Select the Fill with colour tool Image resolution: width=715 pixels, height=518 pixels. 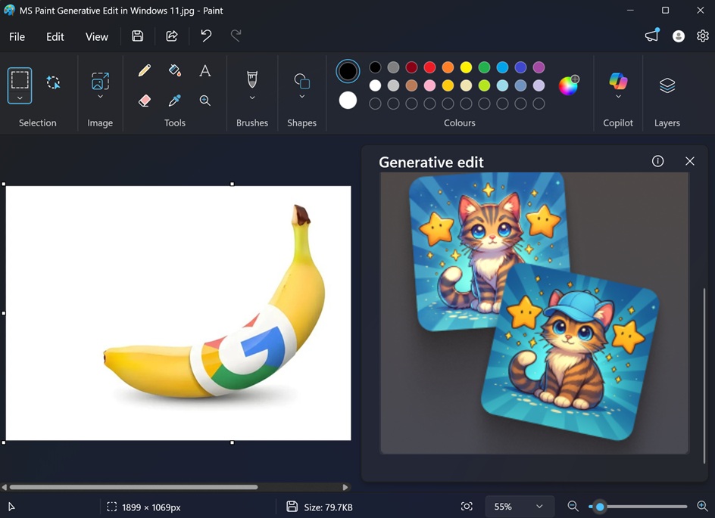tap(175, 70)
